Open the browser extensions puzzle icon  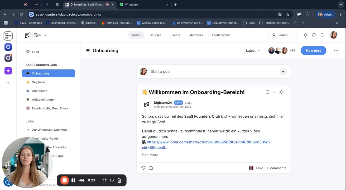(307, 15)
